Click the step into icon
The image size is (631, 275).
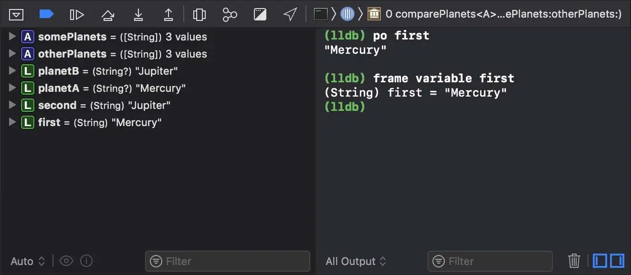pos(138,15)
